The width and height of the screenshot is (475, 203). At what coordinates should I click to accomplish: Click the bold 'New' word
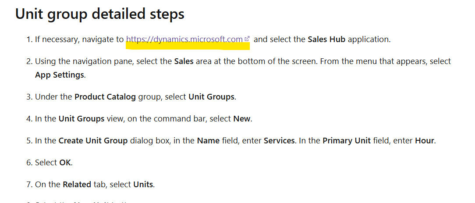[x=242, y=119]
